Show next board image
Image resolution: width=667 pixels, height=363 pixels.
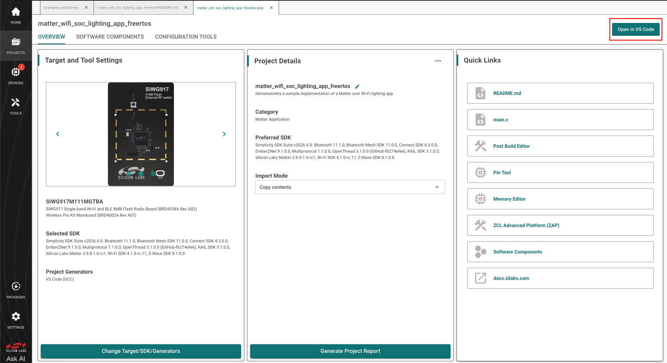[x=224, y=134]
